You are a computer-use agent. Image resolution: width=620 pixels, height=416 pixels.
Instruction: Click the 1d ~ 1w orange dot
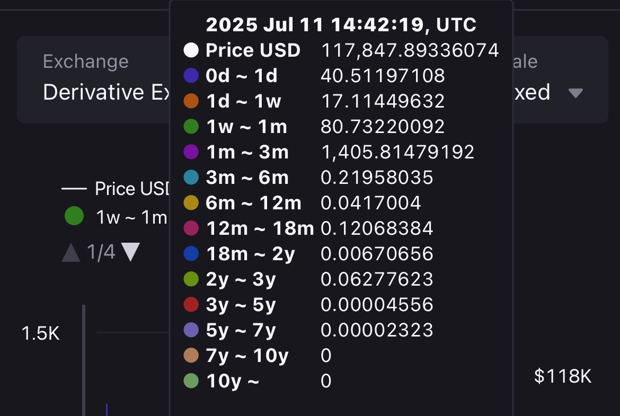click(191, 101)
